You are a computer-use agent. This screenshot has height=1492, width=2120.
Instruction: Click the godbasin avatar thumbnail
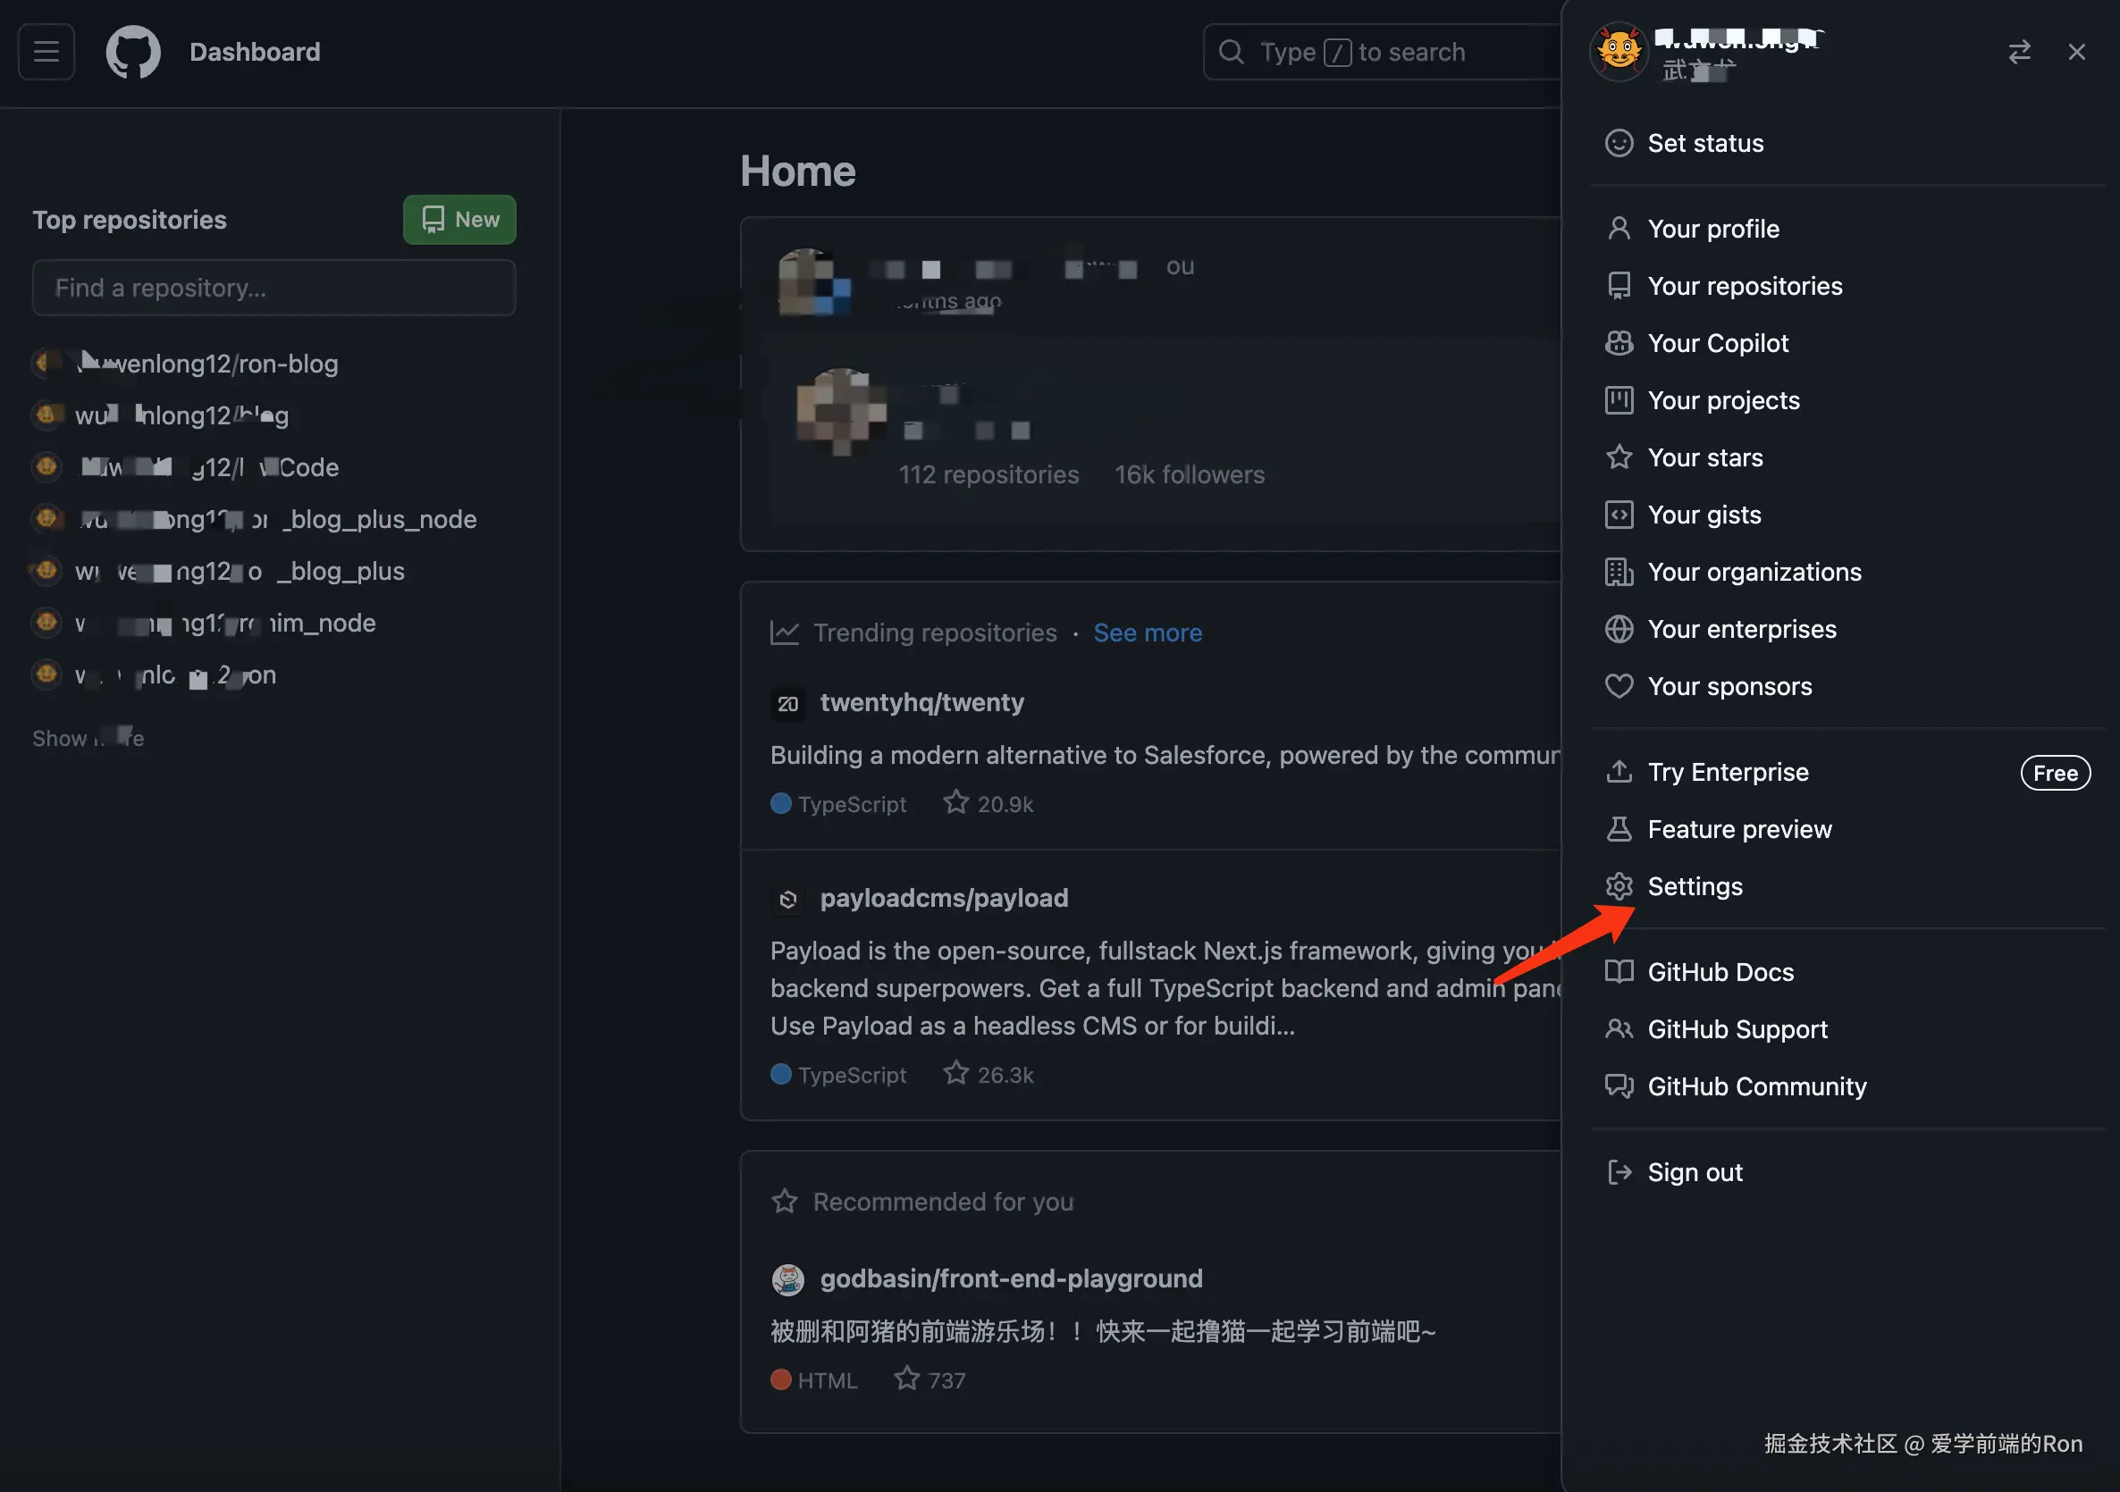pyautogui.click(x=787, y=1278)
